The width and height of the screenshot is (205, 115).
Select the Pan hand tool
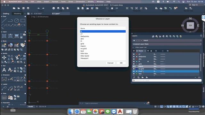[112, 8]
